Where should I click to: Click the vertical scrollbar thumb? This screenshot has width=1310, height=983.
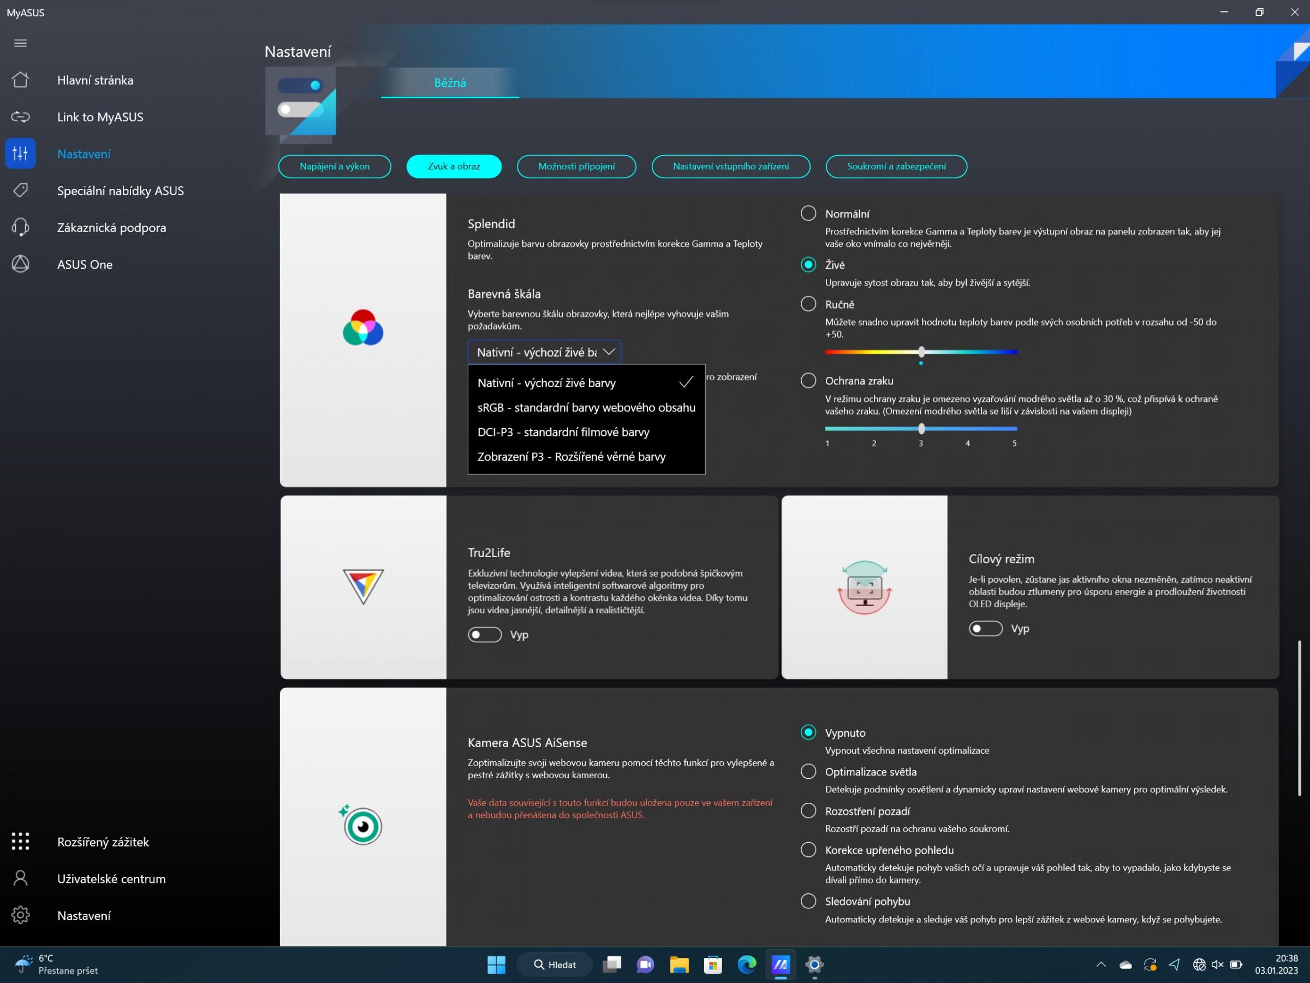1299,718
